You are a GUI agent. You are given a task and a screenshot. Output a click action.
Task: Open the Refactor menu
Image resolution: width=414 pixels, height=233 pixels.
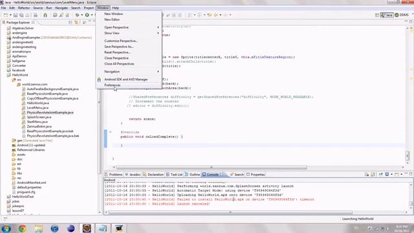pos(24,8)
